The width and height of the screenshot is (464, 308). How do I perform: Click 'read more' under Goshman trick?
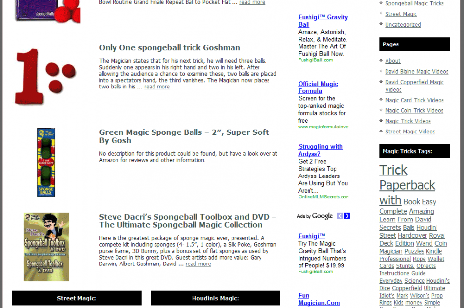click(x=157, y=87)
